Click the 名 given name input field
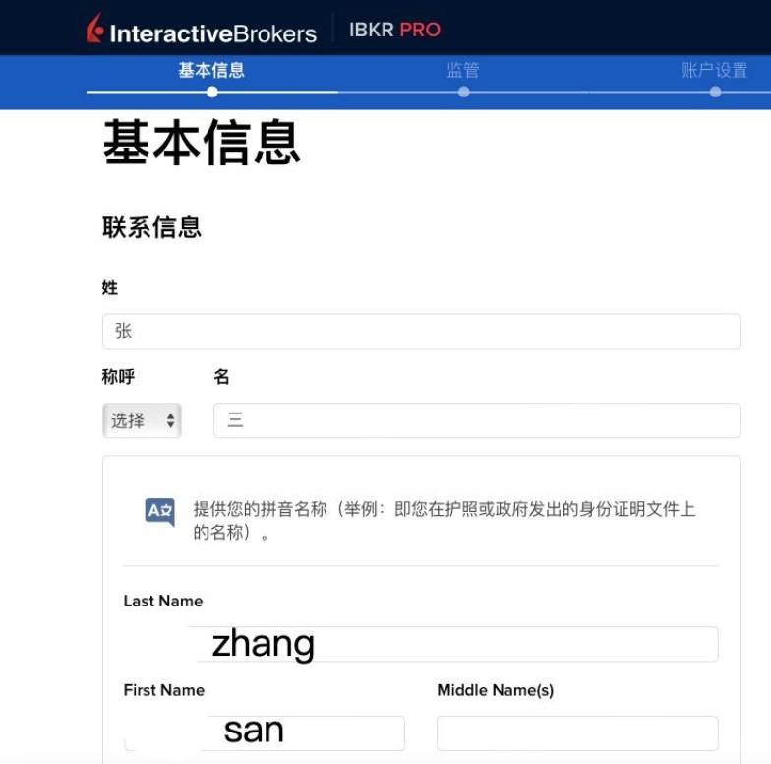Screen dimensions: 771x764 pos(476,420)
